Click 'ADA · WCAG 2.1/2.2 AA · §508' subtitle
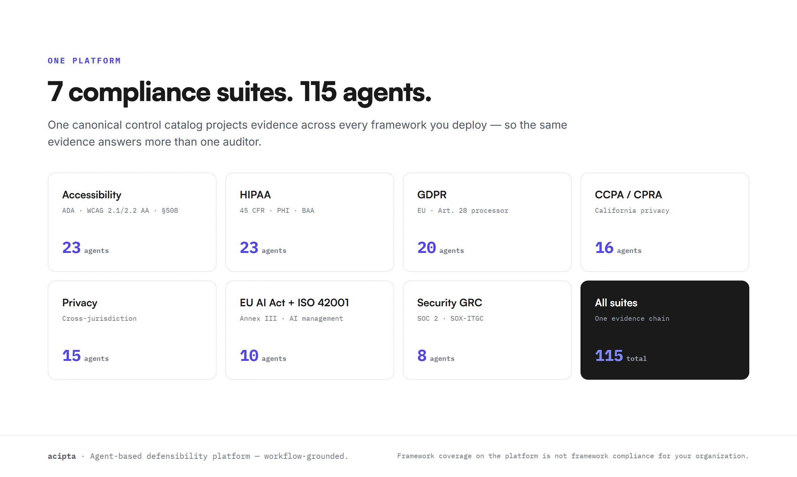This screenshot has height=477, width=797. (x=120, y=211)
